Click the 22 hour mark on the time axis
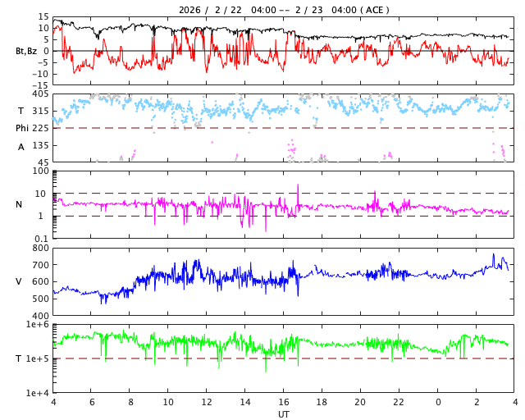 coord(399,403)
